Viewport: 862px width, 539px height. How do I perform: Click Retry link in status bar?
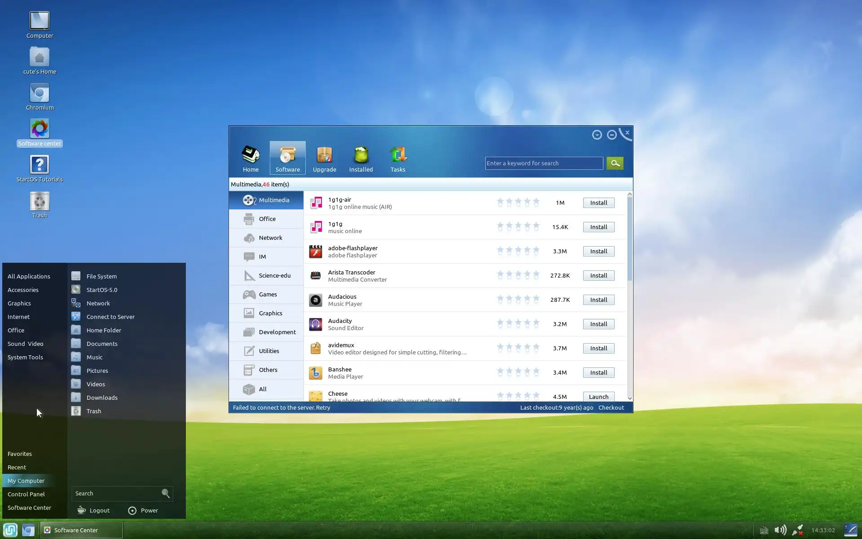pyautogui.click(x=323, y=407)
